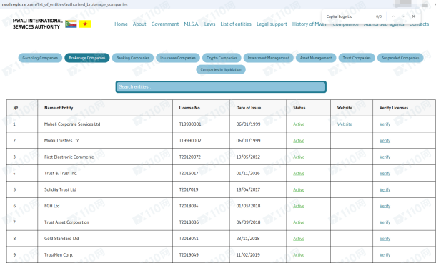The width and height of the screenshot is (436, 263).
Task: Click Active status for Mwali Trustees Ltd
Action: point(299,141)
